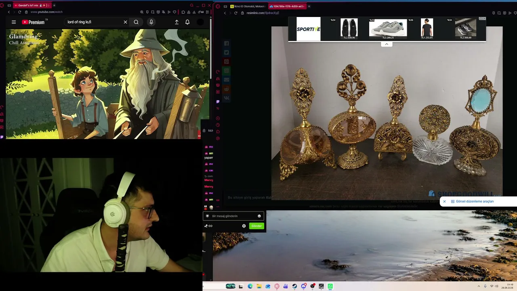Show hidden system tray icons
This screenshot has height=291, width=517.
[x=479, y=286]
